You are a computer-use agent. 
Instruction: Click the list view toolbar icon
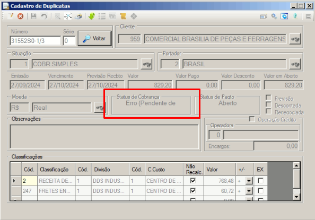[x=102, y=16]
